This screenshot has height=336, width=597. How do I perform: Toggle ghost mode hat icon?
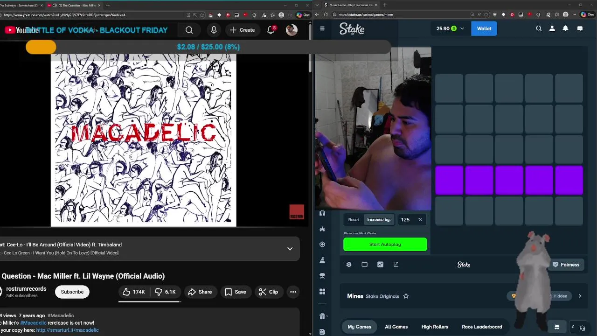(x=556, y=327)
